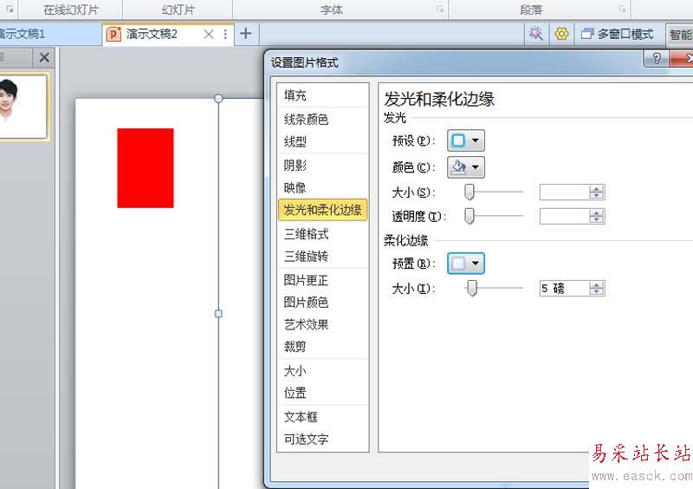Open the 字体 group dialog launcher
The image size is (693, 489).
pos(440,9)
